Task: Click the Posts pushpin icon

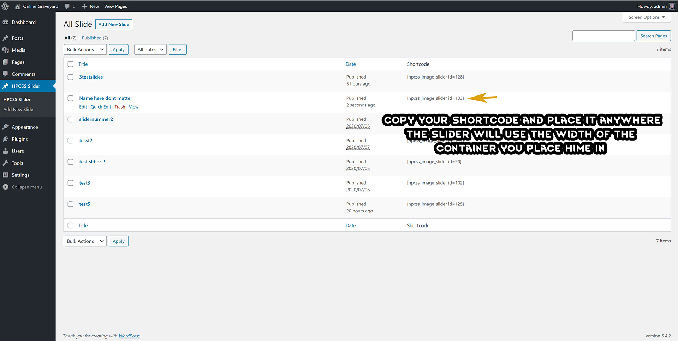Action: [x=6, y=38]
